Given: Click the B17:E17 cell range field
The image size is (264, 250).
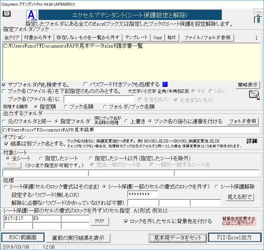Looking at the screenshot, I should [x=18, y=218].
